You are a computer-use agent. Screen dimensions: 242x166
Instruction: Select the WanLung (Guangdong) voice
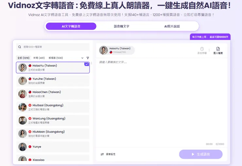point(53,120)
